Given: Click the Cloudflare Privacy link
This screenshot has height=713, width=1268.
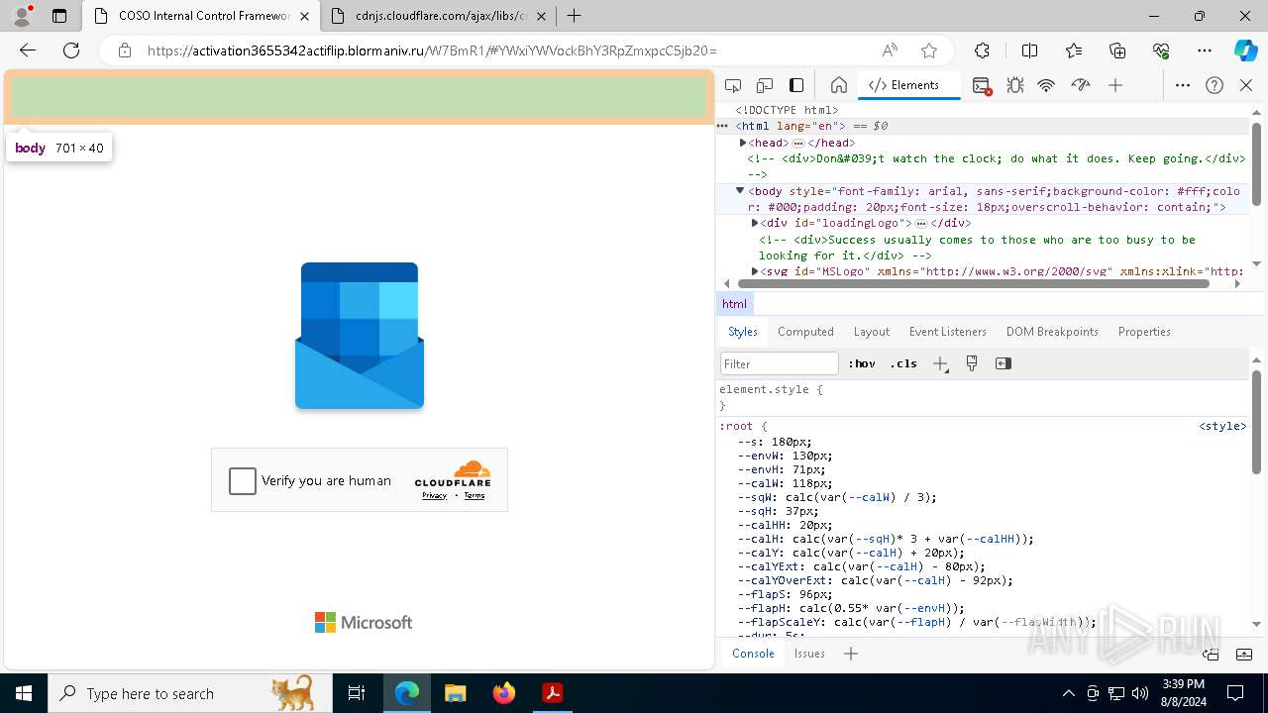Looking at the screenshot, I should 434,495.
